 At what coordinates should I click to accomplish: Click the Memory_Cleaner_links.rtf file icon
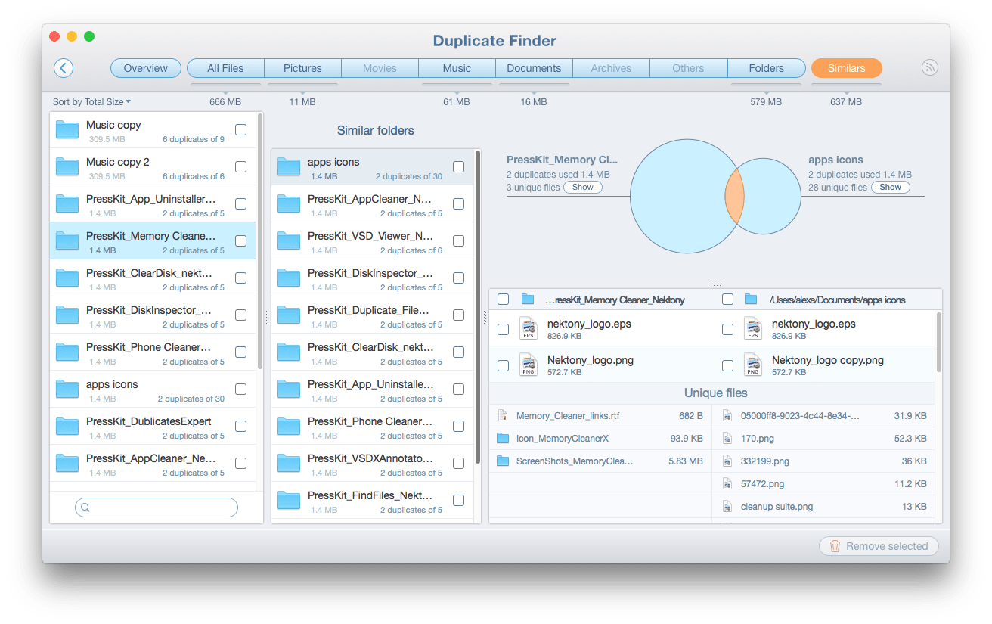click(x=502, y=416)
